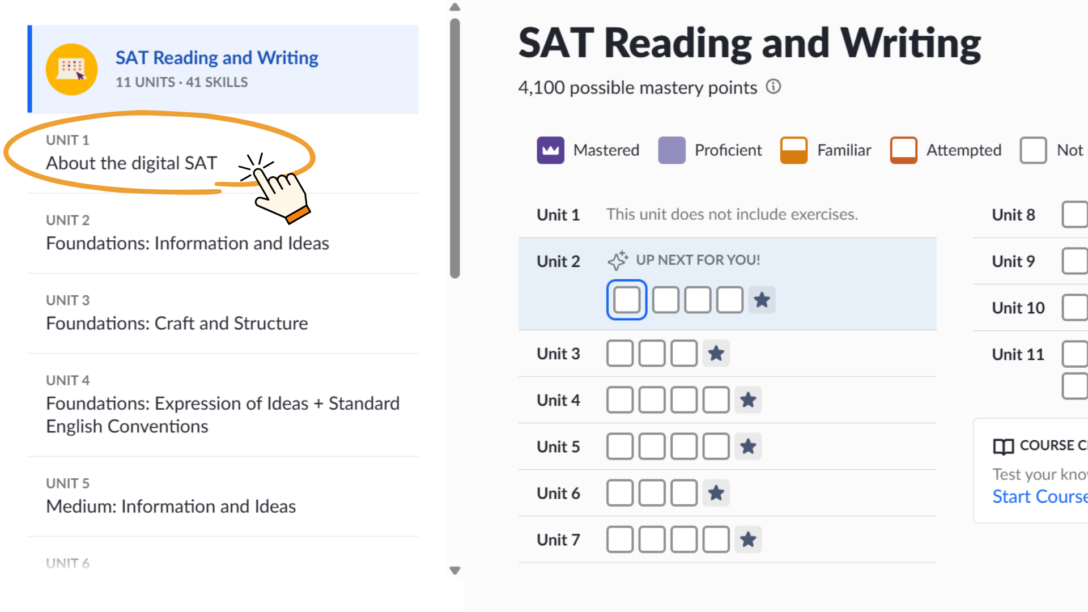Click the Unit 5 unit test star icon

[748, 447]
